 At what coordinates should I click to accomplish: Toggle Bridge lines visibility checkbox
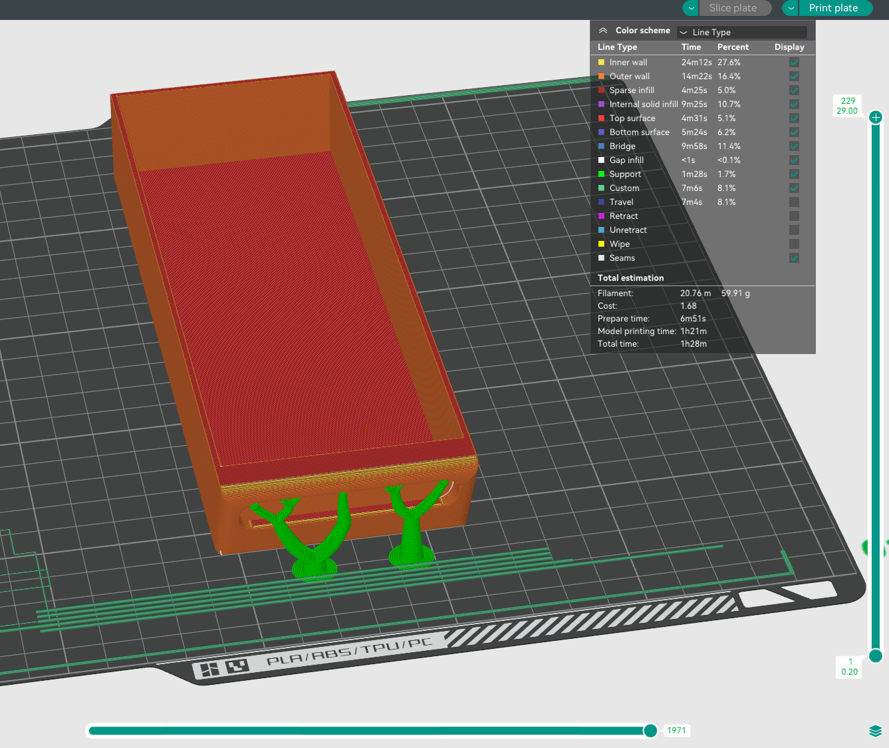[794, 146]
